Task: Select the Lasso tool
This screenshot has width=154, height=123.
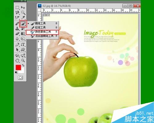Action: coord(17,13)
